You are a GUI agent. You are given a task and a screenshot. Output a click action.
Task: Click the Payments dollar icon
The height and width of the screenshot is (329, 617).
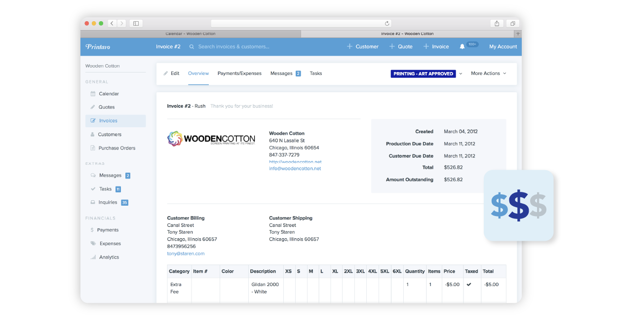pos(92,230)
